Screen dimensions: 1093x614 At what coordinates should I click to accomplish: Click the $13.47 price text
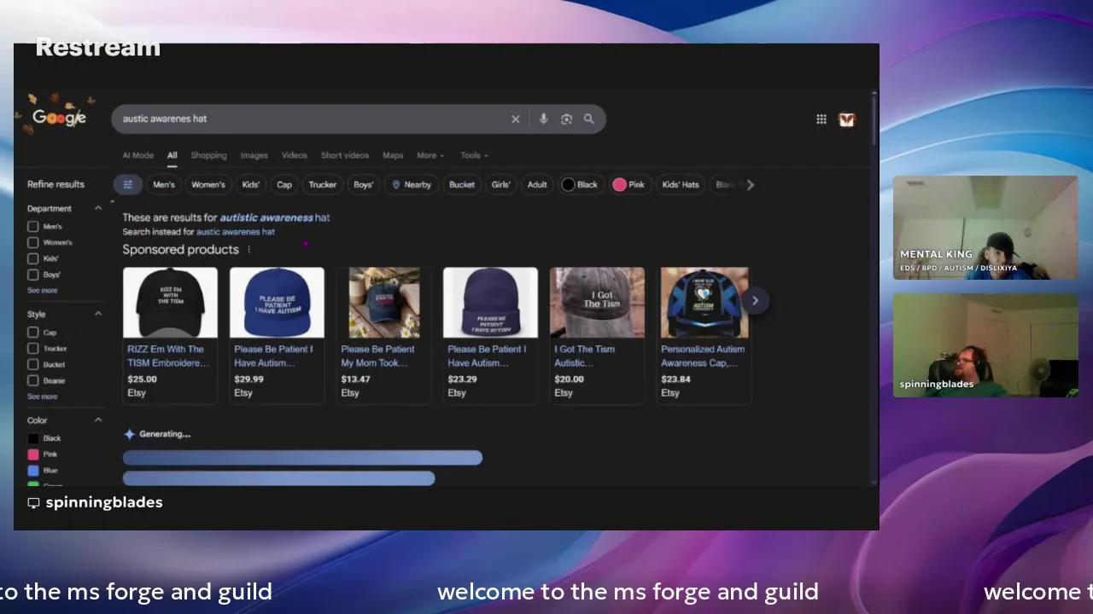[355, 379]
